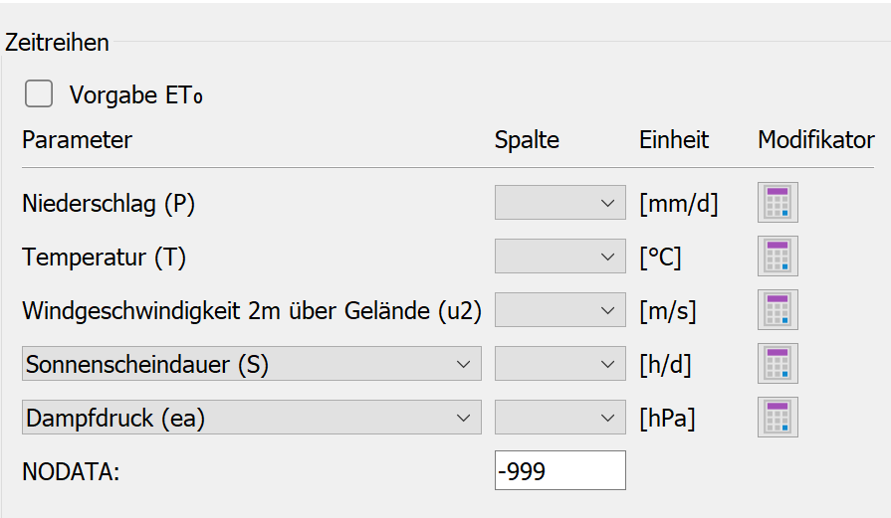Click the Einheit column header
Screen dimensions: 891x518
click(x=674, y=140)
